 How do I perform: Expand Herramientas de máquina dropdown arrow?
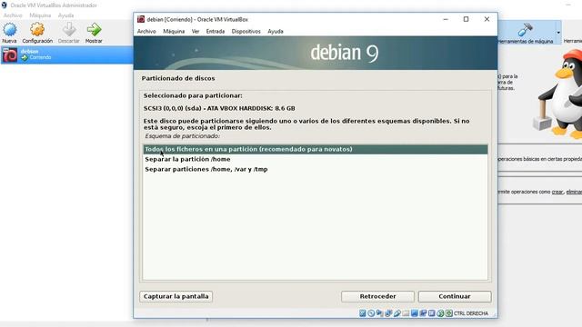[x=558, y=33]
